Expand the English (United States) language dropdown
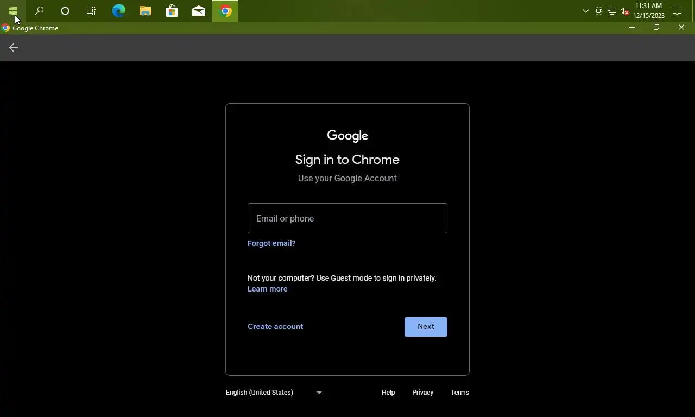 [x=274, y=393]
